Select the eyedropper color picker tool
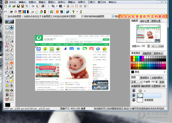This screenshot has width=172, height=123. [7, 77]
